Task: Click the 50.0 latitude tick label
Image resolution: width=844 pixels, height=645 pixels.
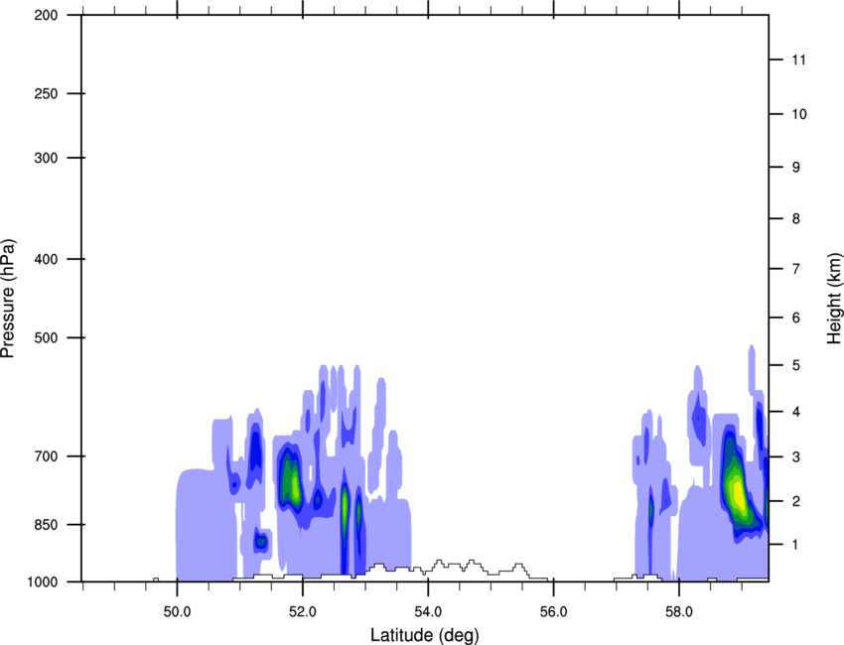Action: pyautogui.click(x=177, y=612)
